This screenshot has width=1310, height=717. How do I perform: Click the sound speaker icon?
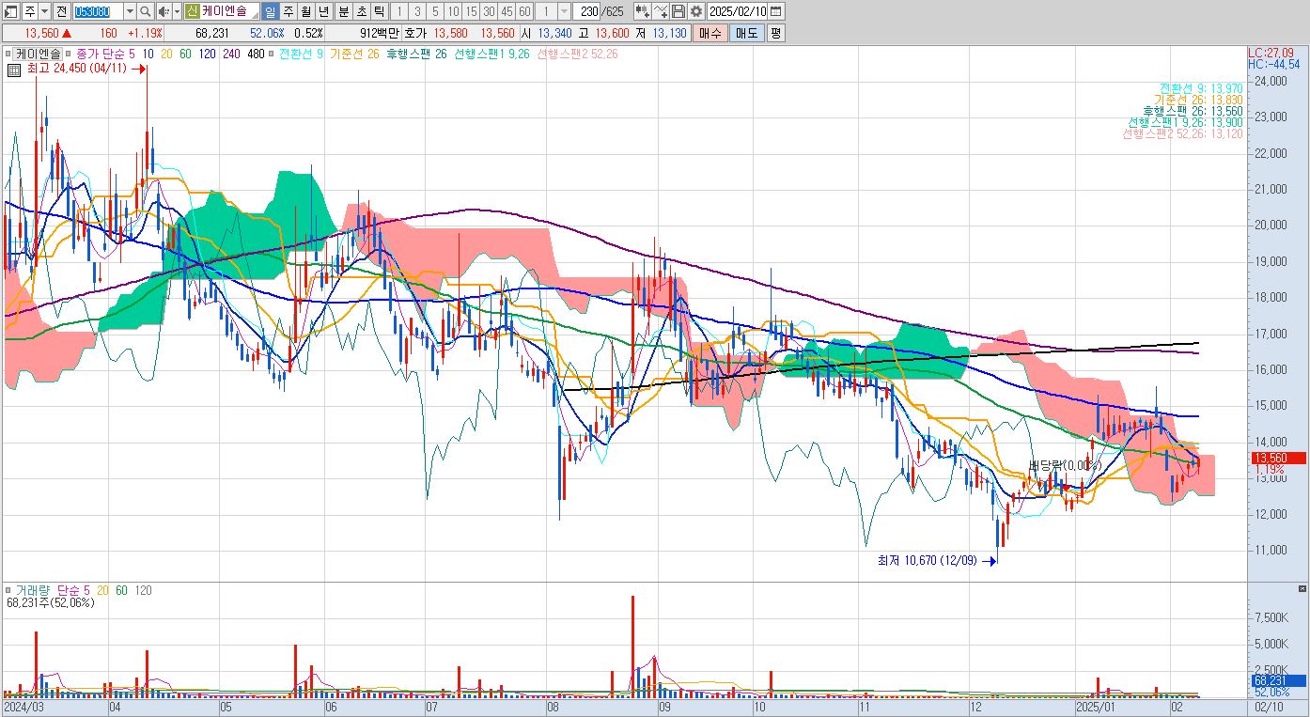(163, 11)
